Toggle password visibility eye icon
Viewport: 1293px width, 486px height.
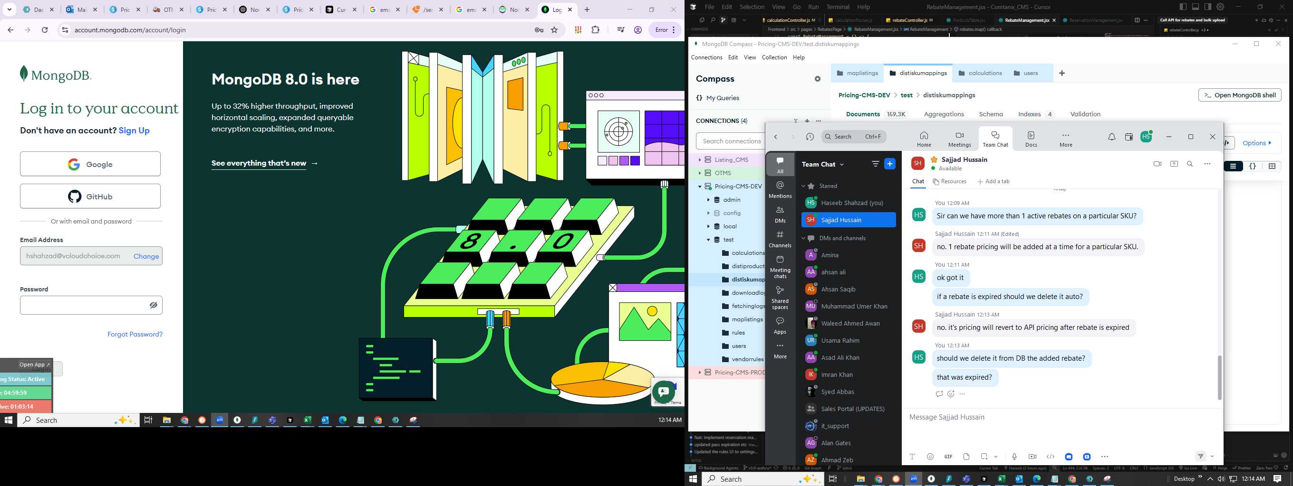tap(154, 305)
